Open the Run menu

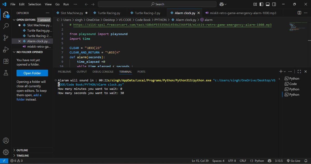tap(66, 4)
